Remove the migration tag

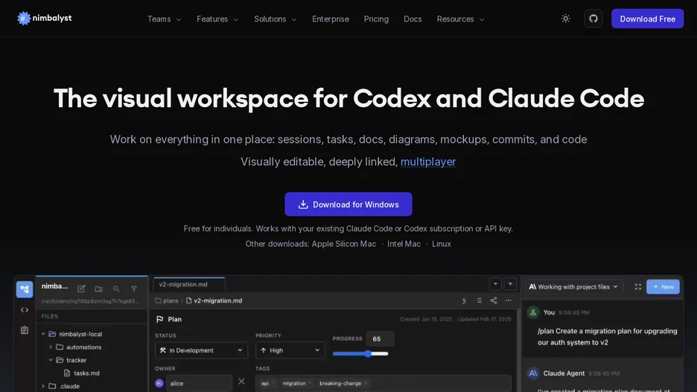coord(310,383)
